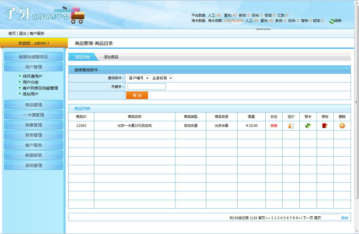
Task: Click the green refresh arrows icon
Action: [332, 21]
